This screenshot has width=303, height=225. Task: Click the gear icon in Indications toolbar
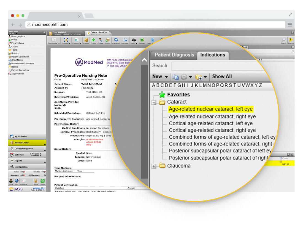pyautogui.click(x=183, y=77)
